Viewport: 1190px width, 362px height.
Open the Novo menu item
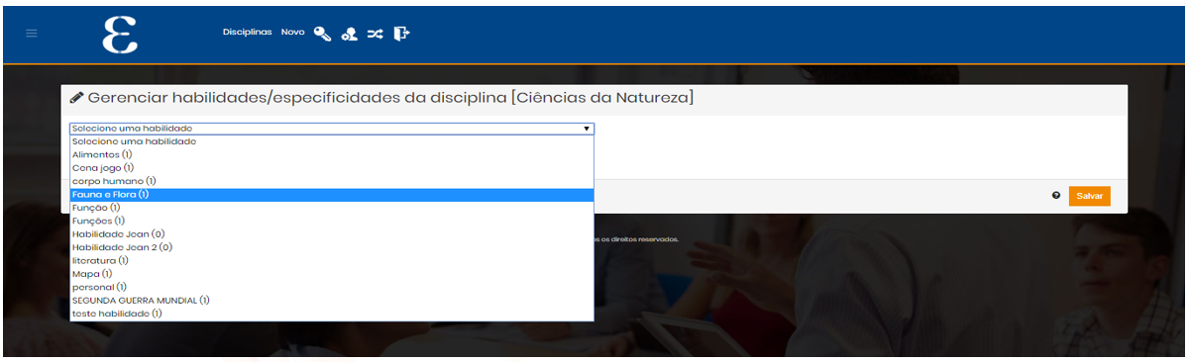click(x=292, y=32)
